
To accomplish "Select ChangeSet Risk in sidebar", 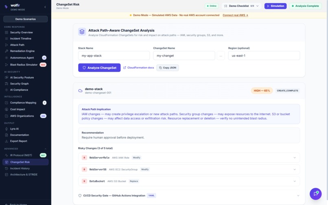I will 25,162.
